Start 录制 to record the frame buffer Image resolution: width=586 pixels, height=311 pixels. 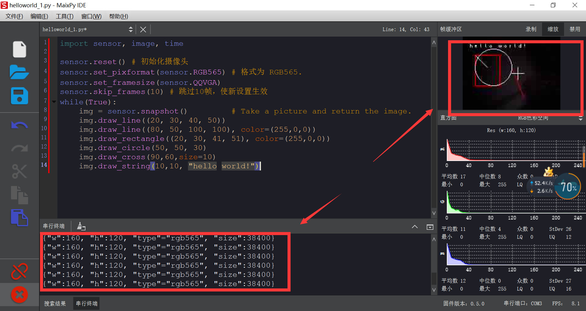click(x=531, y=29)
